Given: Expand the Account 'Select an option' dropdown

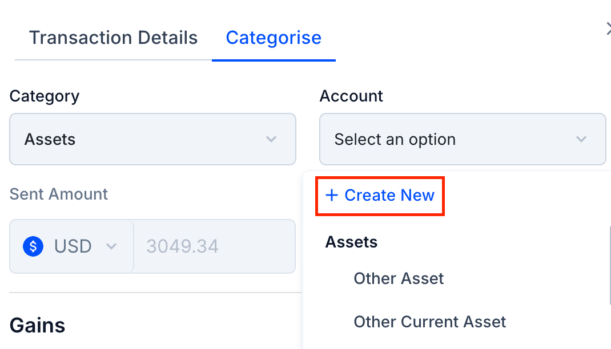Looking at the screenshot, I should pos(463,139).
